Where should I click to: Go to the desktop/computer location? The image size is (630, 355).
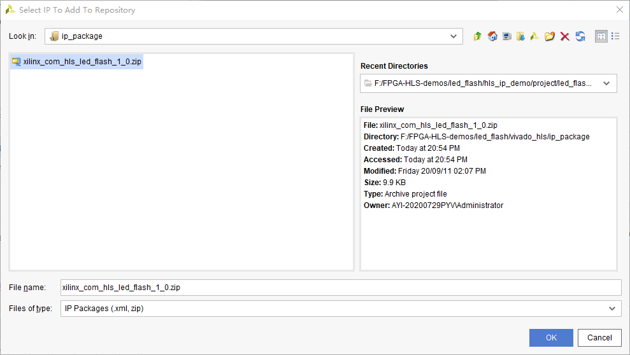(506, 36)
